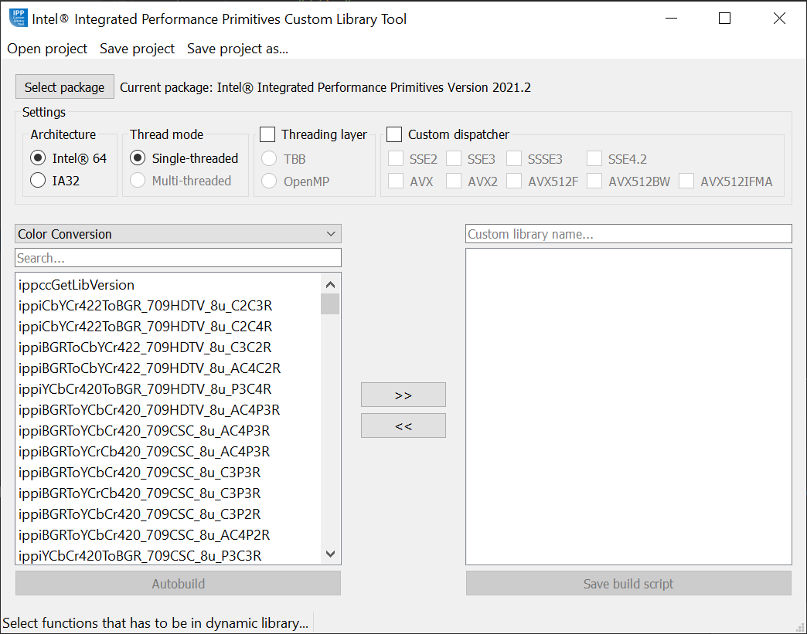
Task: Close the Custom Library Tool window
Action: (779, 19)
